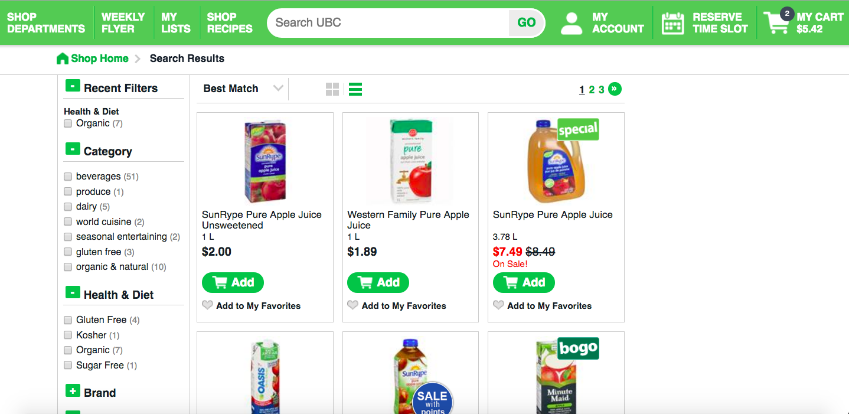
Task: Open Shop Departments menu
Action: pos(46,22)
